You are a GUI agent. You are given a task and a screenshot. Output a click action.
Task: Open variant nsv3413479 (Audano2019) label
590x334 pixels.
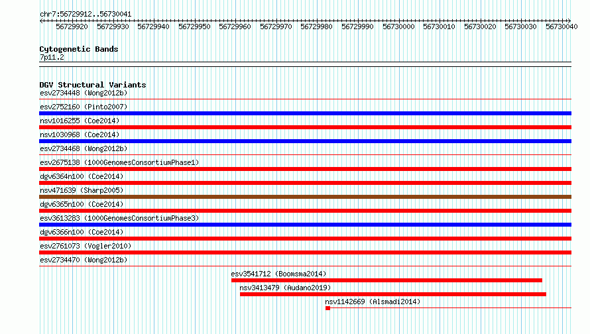(x=285, y=288)
